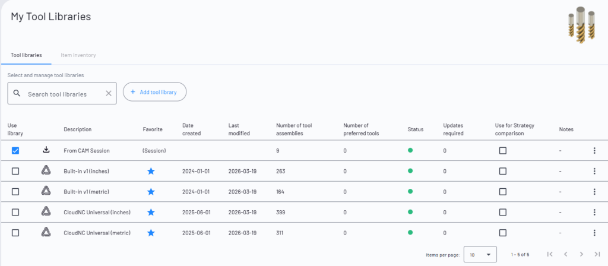Screen dimensions: 608x266
Task: Click the CloudNC logo icon for CloudNC Universal (inches)
Action: [46, 211]
